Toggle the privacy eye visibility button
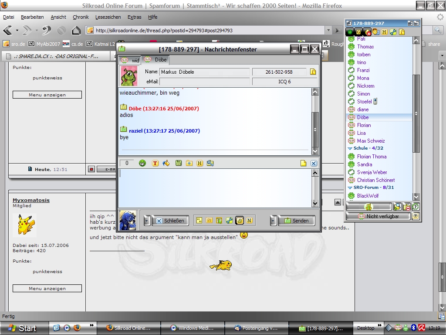Viewport: 446px width, 335px height. [416, 216]
